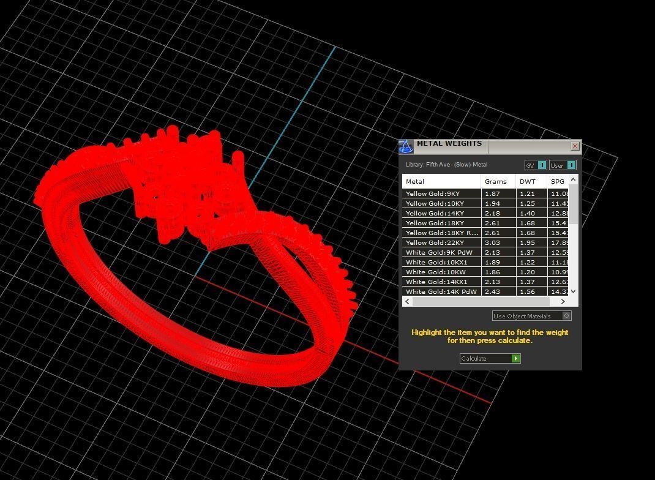This screenshot has height=480, width=655.
Task: Close the Metal Weights panel
Action: pyautogui.click(x=575, y=146)
